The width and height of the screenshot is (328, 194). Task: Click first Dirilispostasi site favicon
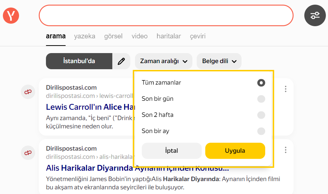(28, 92)
